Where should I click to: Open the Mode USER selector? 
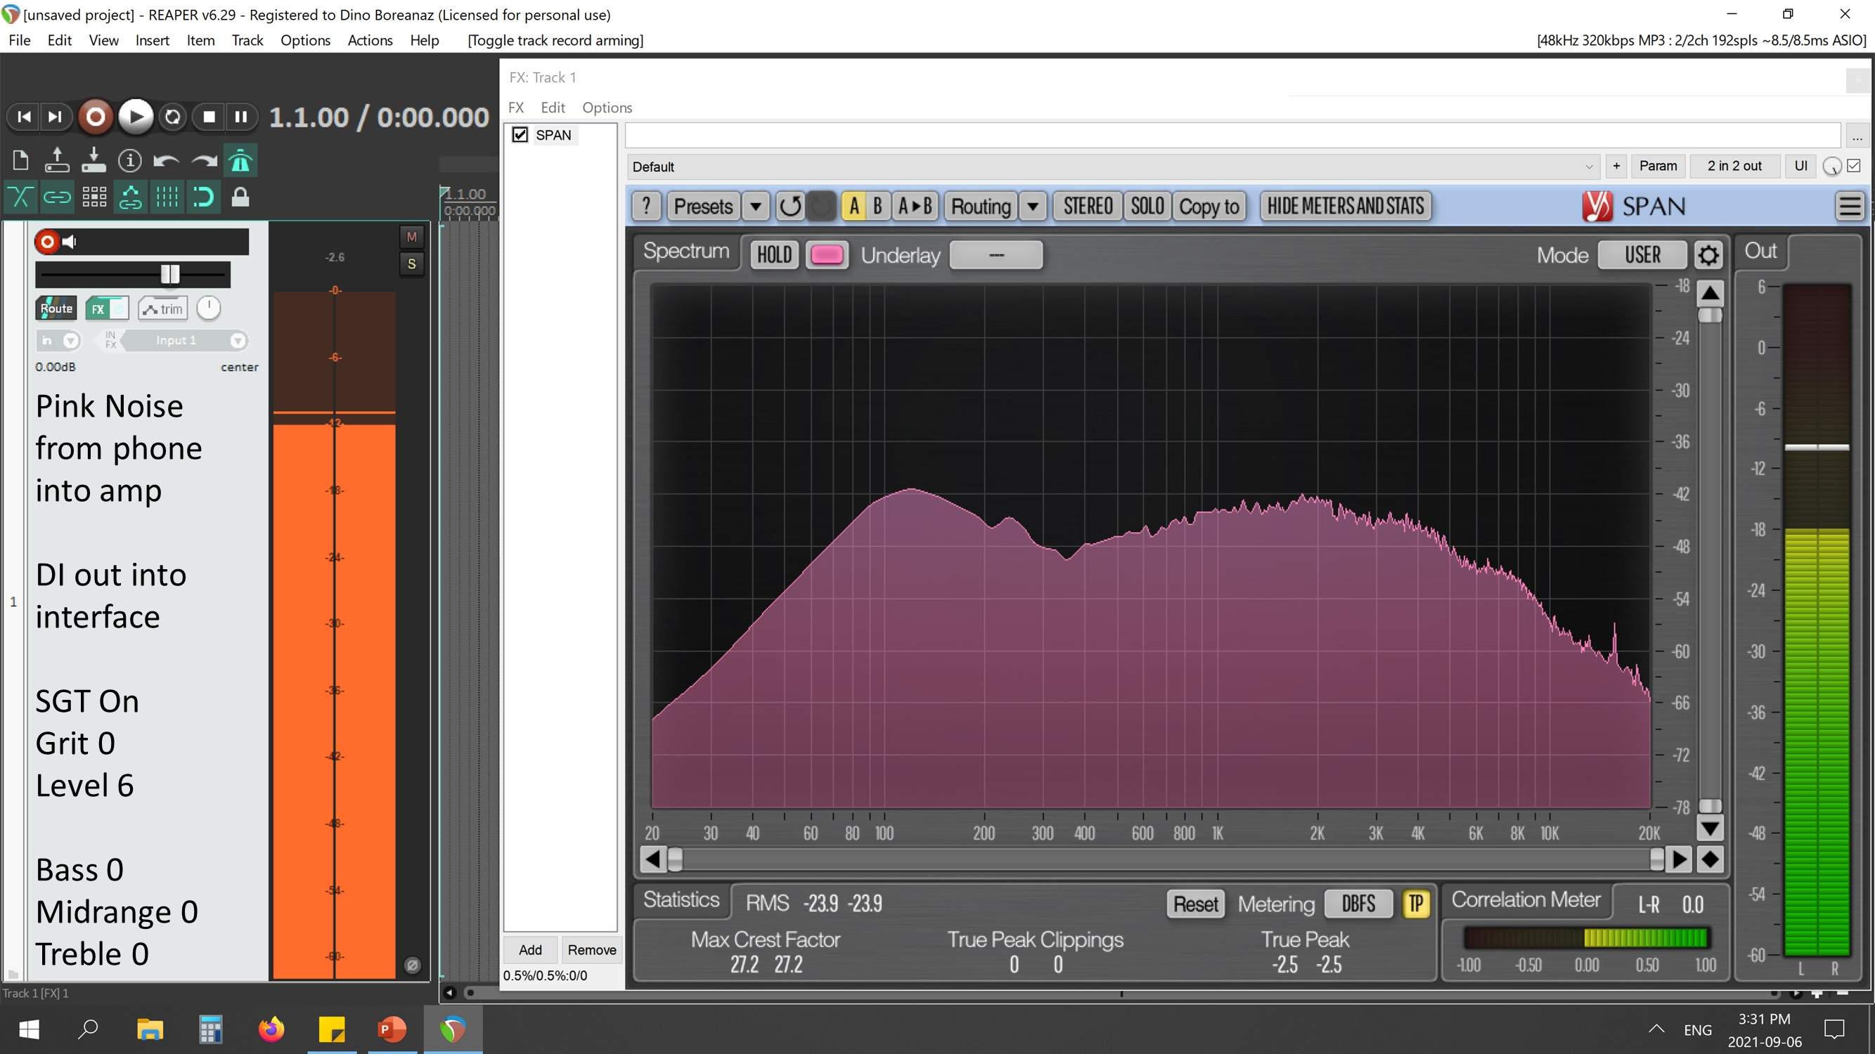pos(1642,254)
